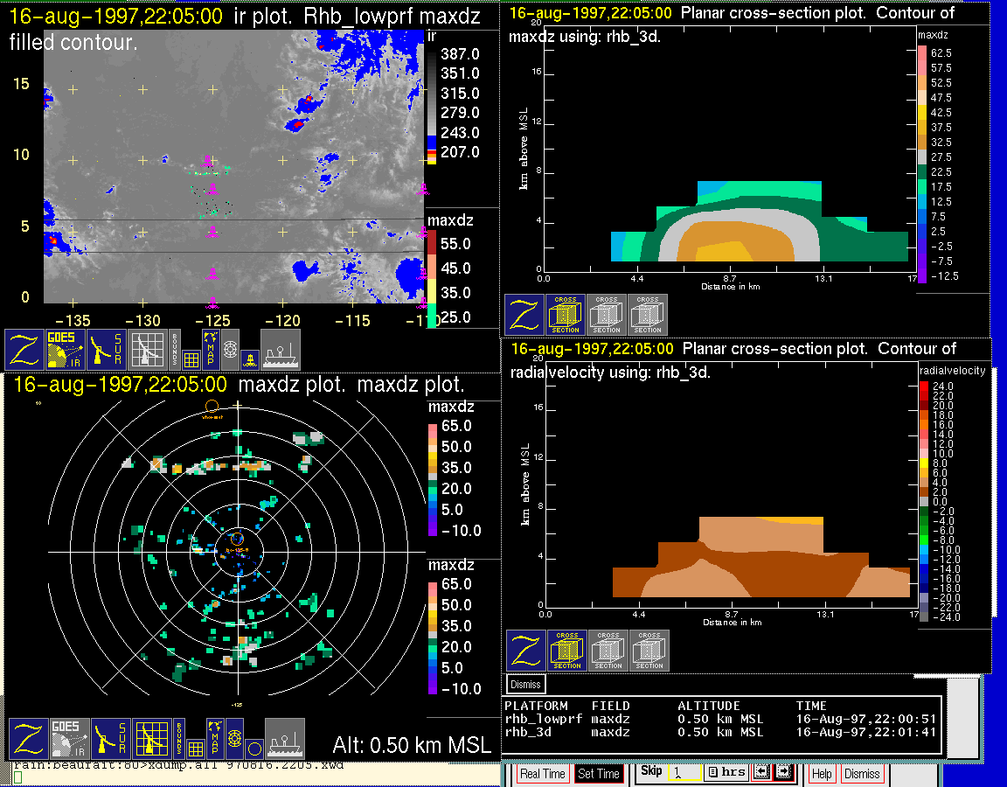Step time forward with the right arrow button
1007x787 pixels.
[x=783, y=773]
